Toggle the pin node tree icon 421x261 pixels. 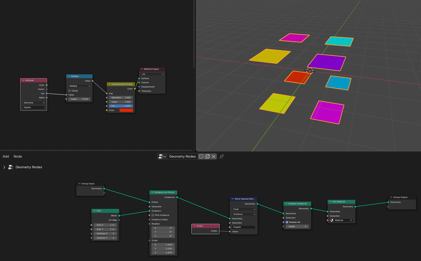click(222, 156)
